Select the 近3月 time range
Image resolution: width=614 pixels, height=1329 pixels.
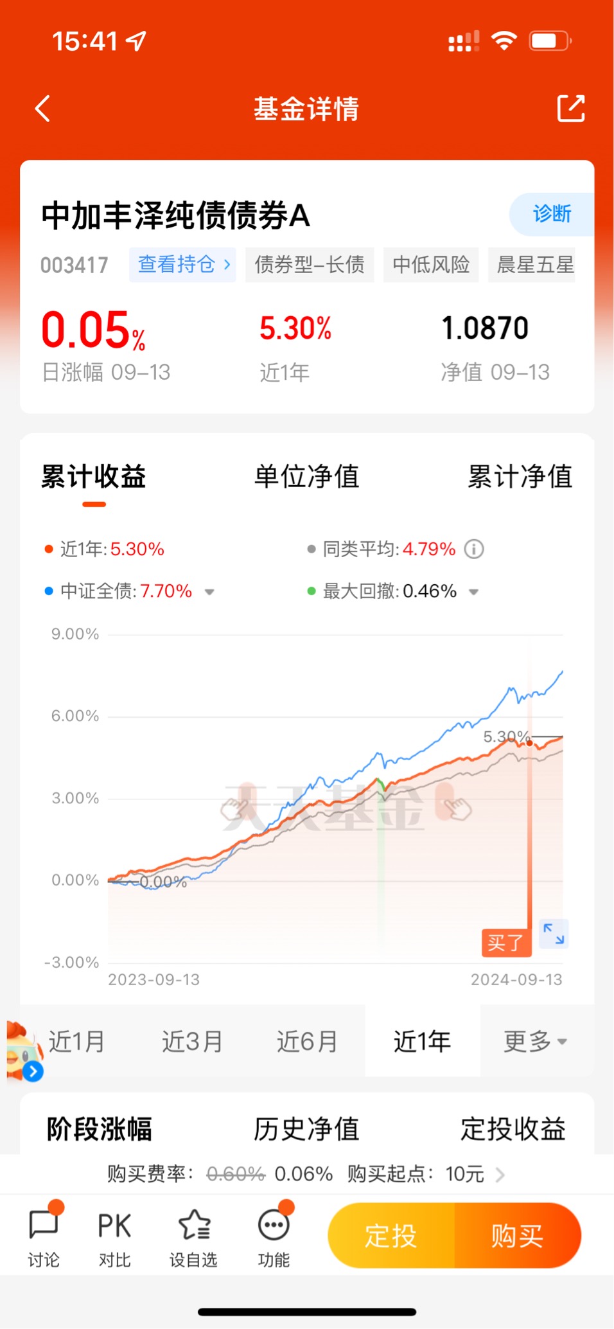click(192, 1041)
